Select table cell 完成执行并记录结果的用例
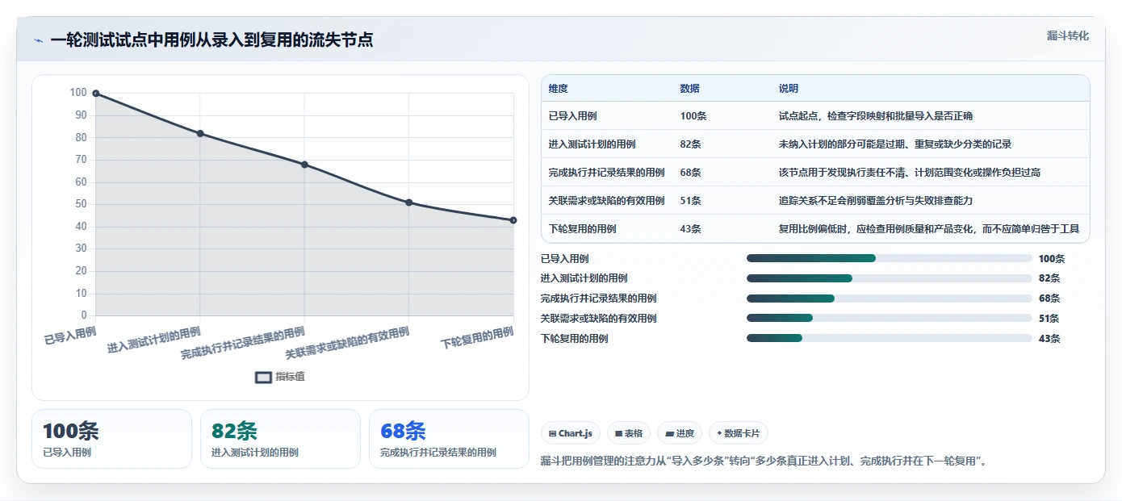This screenshot has width=1122, height=501. coord(606,173)
